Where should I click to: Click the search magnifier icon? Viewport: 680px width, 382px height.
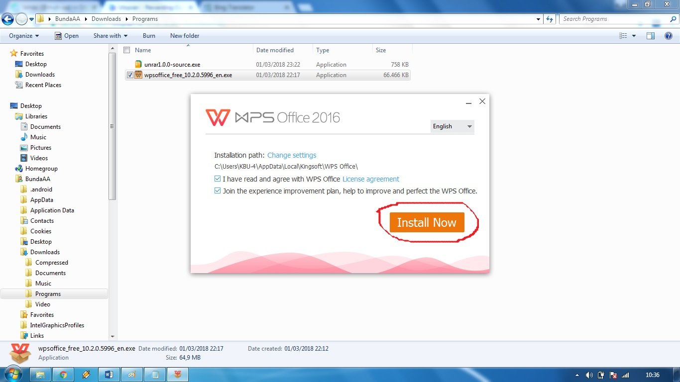[674, 18]
